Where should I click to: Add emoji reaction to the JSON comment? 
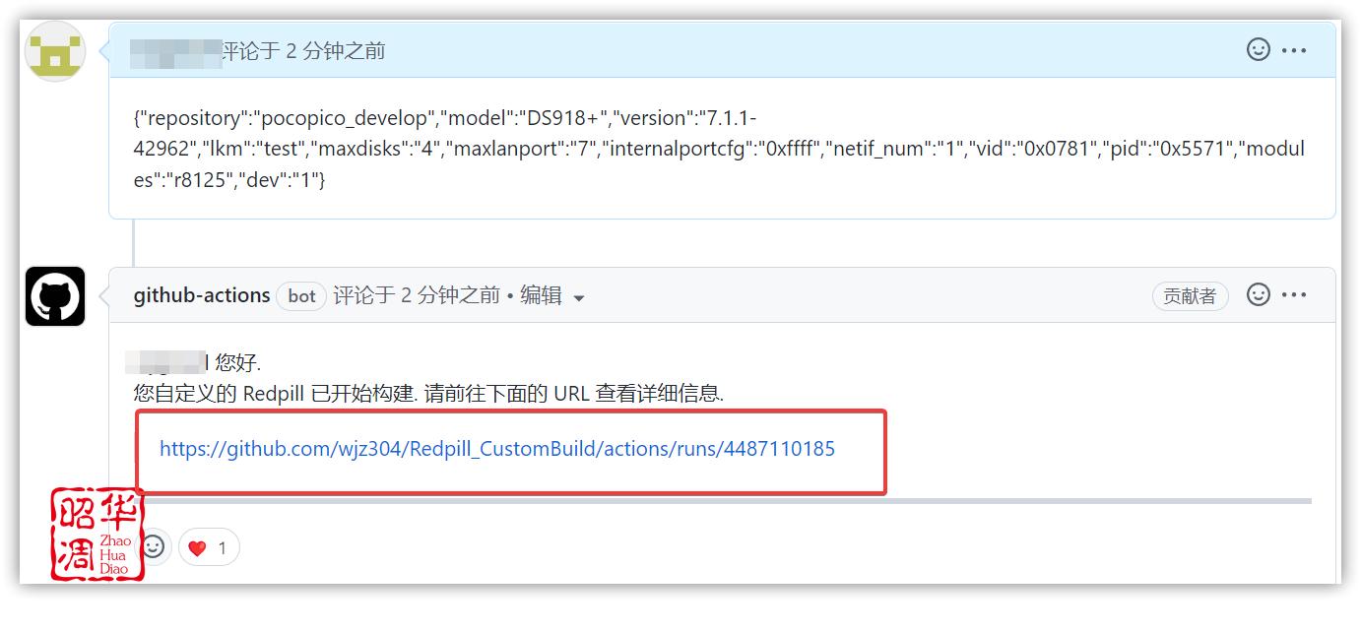point(1258,49)
